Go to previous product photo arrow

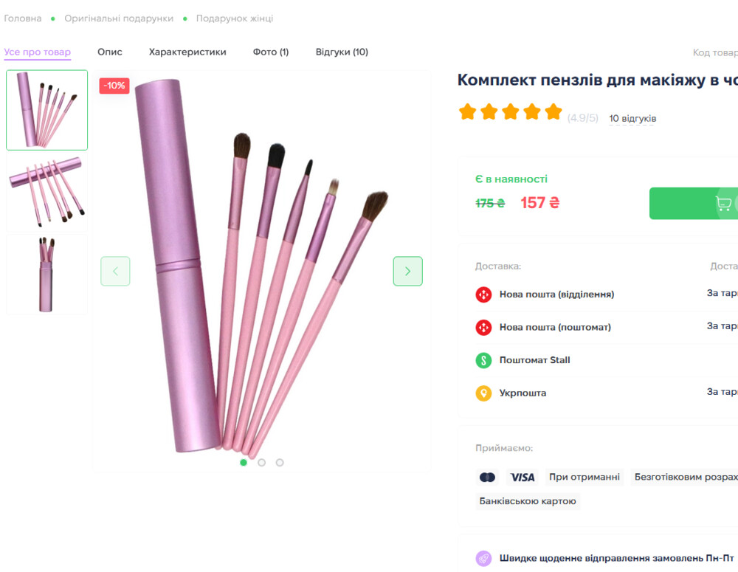(115, 271)
